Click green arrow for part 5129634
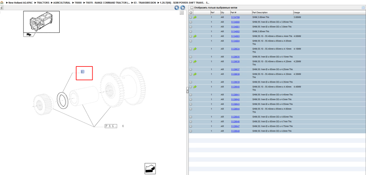 (x=195, y=49)
